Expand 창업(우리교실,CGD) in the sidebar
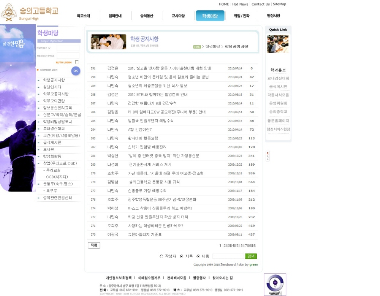The height and width of the screenshot is (296, 380). [60, 163]
